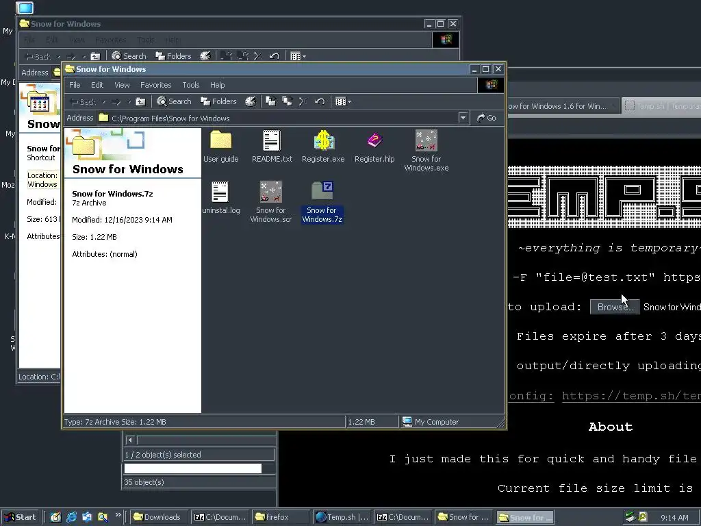Click Move To icon in front toolbar
This screenshot has height=526, width=701.
pyautogui.click(x=271, y=101)
